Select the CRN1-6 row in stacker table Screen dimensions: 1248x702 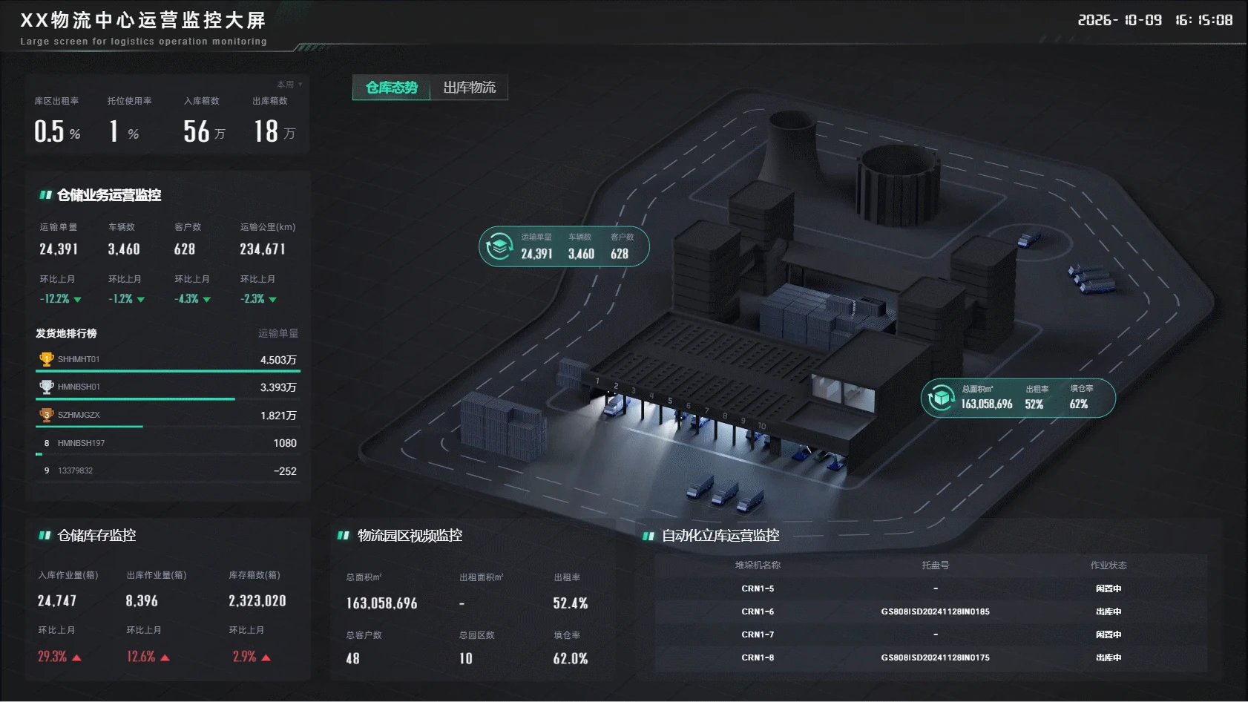coord(930,611)
